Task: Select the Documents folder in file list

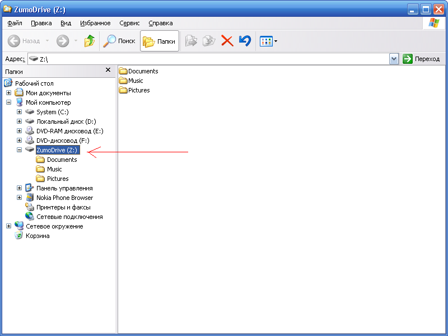Action: [x=138, y=71]
